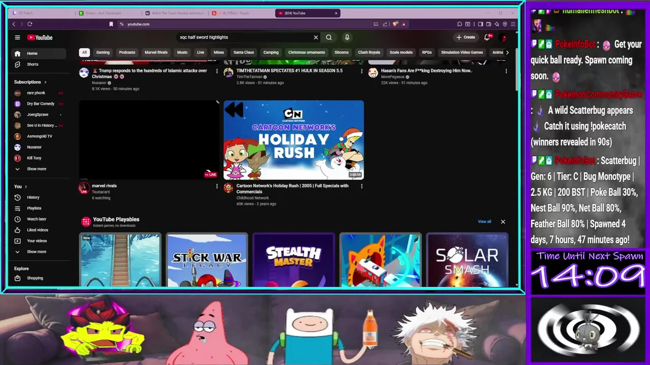Screen dimensions: 650x365
Task: Select the Marvel Rivals filter chip
Action: (x=156, y=52)
